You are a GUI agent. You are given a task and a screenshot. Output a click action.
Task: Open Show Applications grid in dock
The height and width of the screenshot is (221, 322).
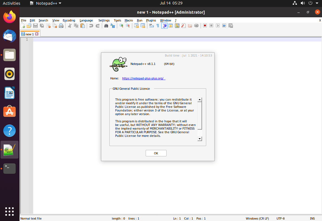click(x=9, y=211)
